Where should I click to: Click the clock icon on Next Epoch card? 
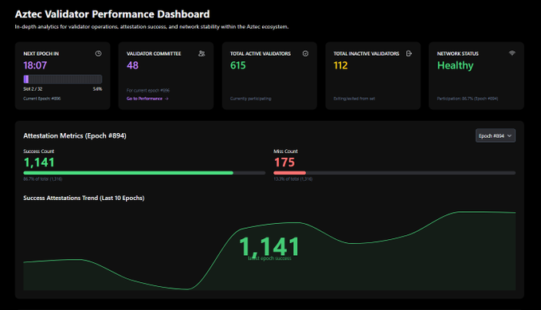coord(98,53)
